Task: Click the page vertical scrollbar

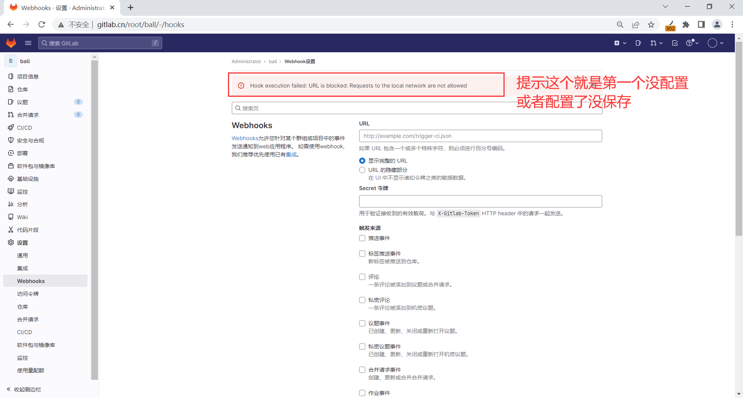Action: [739, 139]
